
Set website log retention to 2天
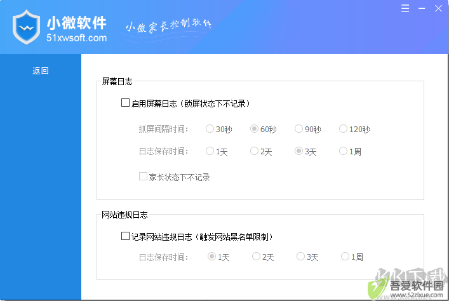pyautogui.click(x=256, y=256)
